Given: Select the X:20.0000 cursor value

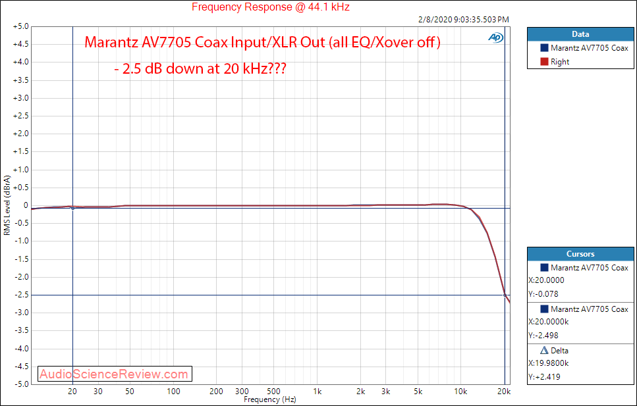Looking at the screenshot, I should tap(546, 280).
